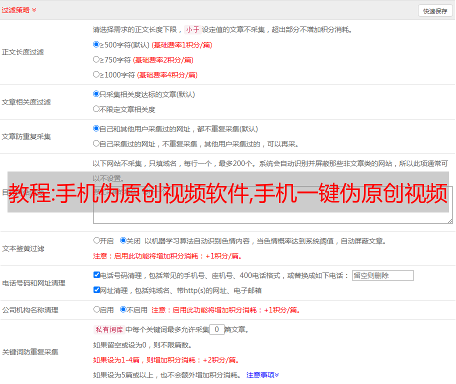Image resolution: width=456 pixels, height=384 pixels.
Task: Select 不启用 for 公司机构名称清理
Action: (x=123, y=309)
